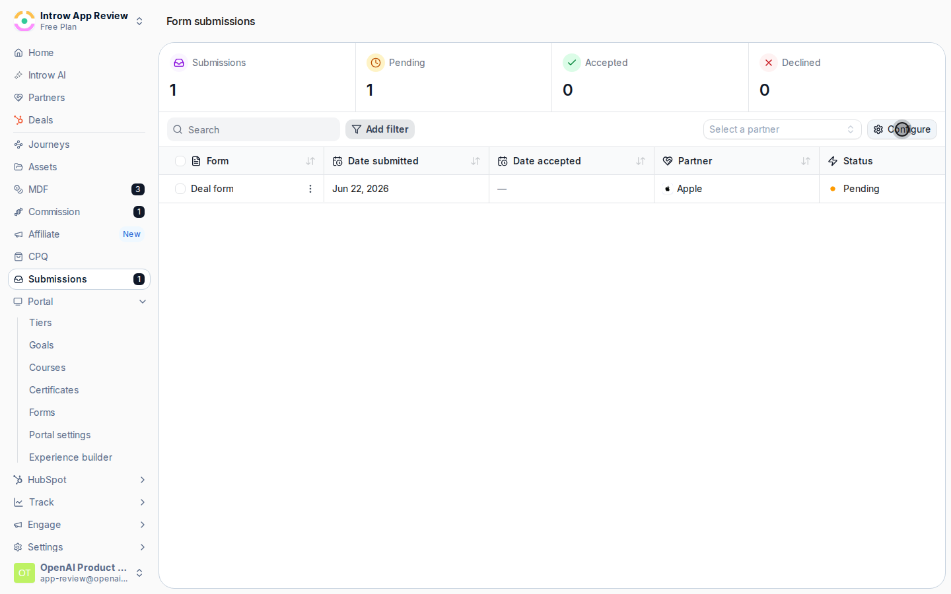951x594 pixels.
Task: Click the Pending status in the Deal form row
Action: [x=861, y=189]
